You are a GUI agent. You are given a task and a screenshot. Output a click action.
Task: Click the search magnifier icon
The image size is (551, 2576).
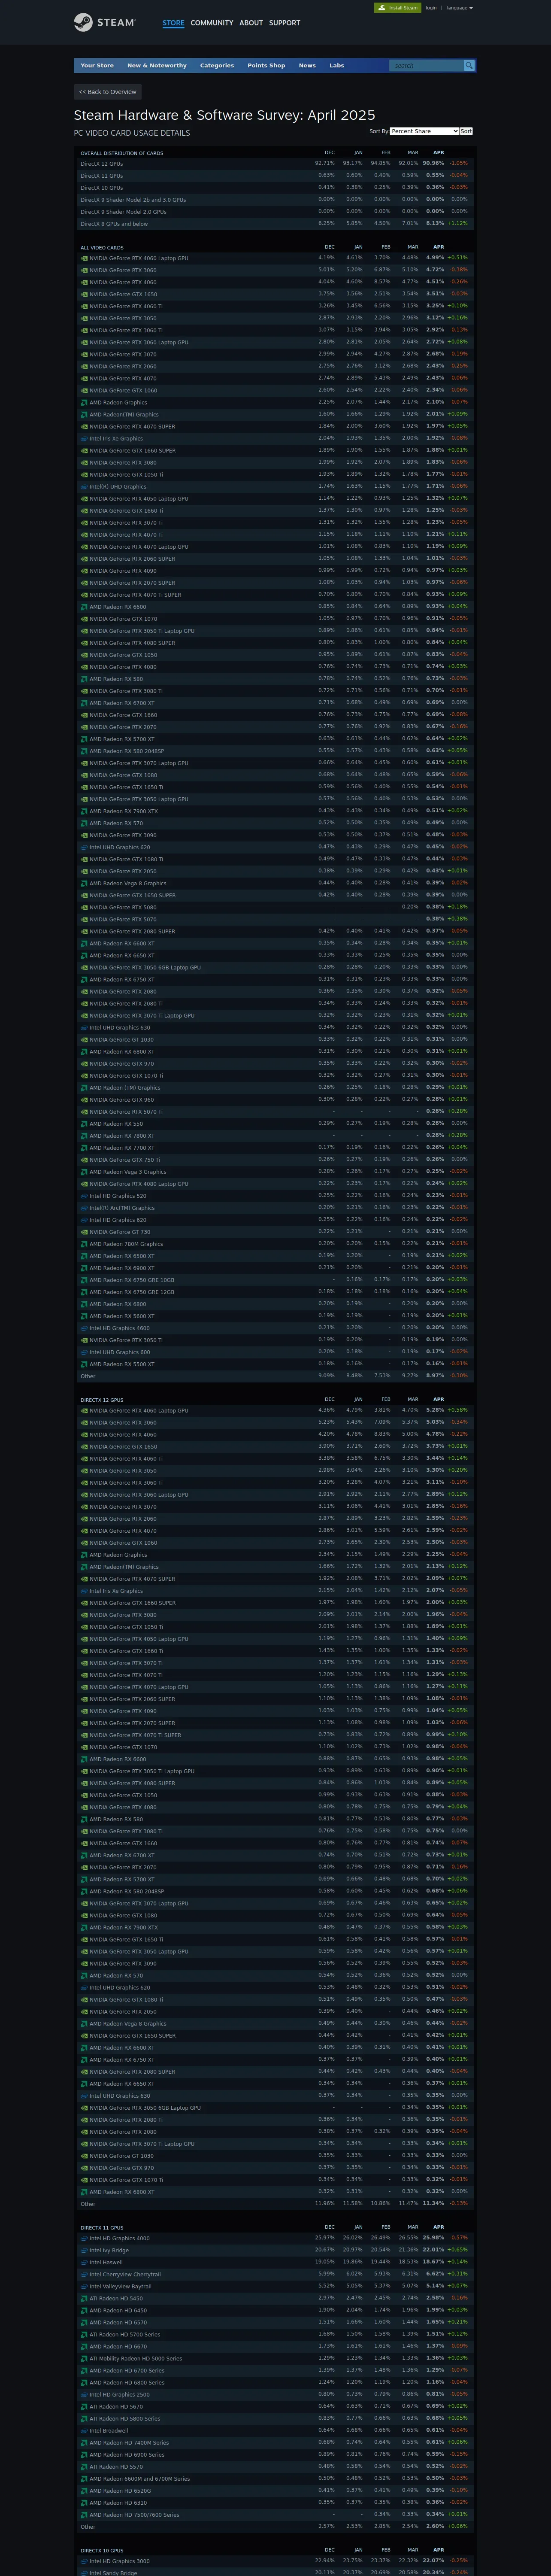(469, 65)
